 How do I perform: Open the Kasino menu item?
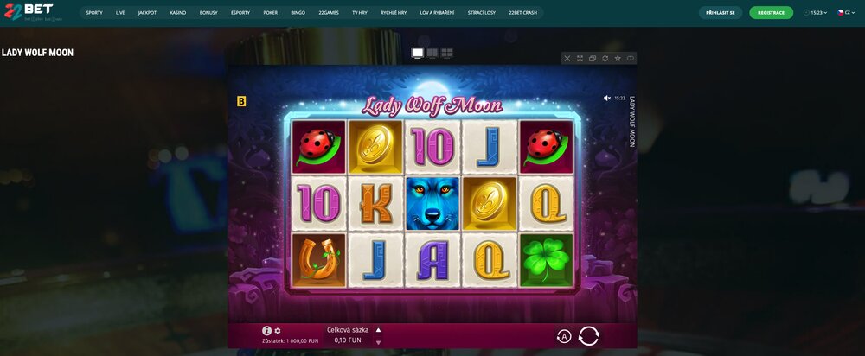[x=177, y=12]
